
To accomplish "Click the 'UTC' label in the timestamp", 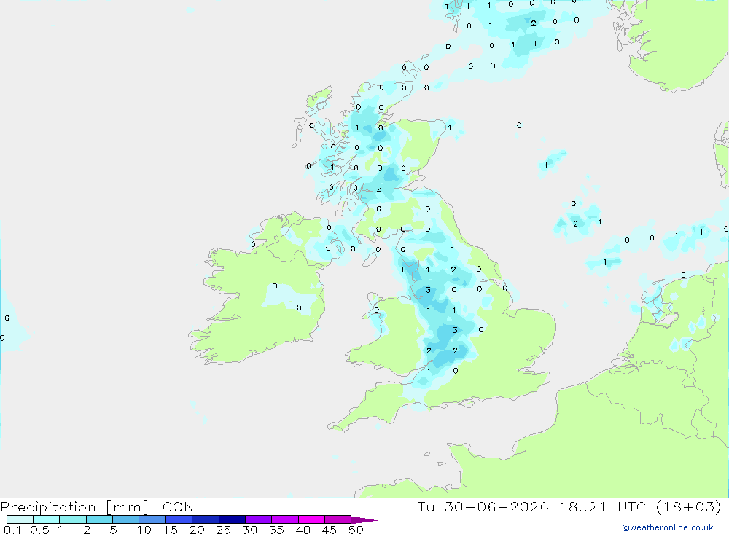I will (632, 507).
